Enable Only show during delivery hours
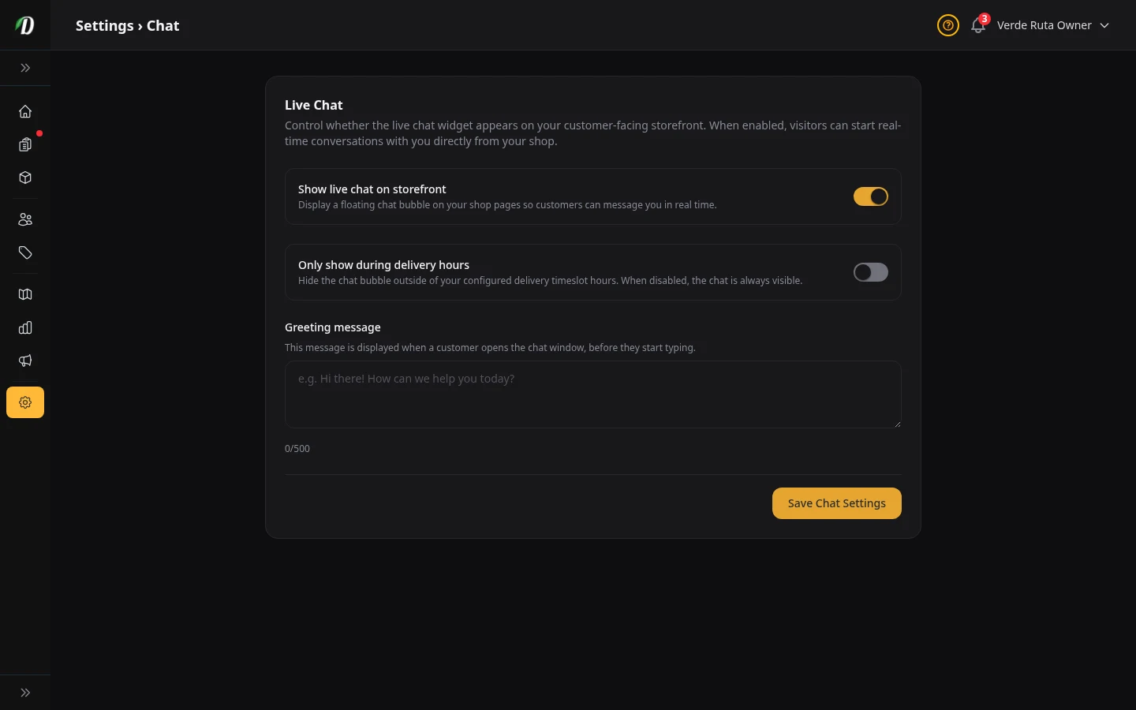Image resolution: width=1136 pixels, height=710 pixels. (x=871, y=272)
